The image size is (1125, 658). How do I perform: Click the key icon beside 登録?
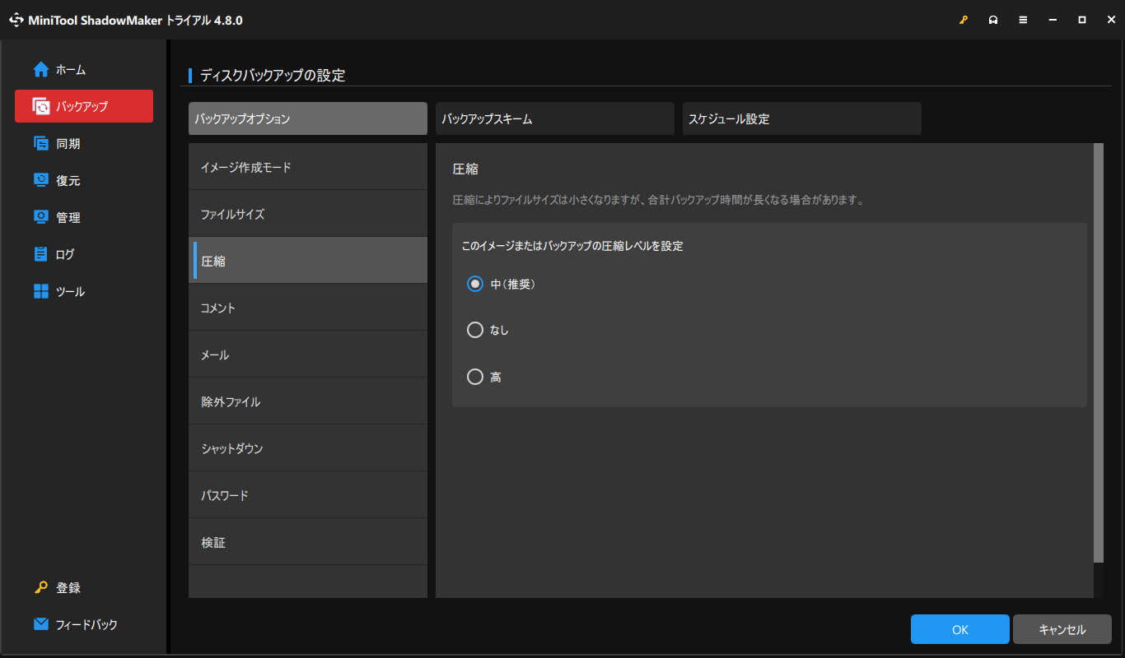(41, 587)
